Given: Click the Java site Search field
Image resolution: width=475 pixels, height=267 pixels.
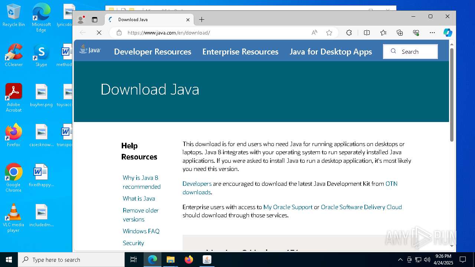Looking at the screenshot, I should coord(410,52).
